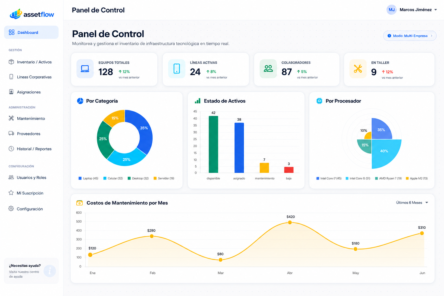Click the $310 Jun data point
The width and height of the screenshot is (444, 296).
[x=422, y=233]
